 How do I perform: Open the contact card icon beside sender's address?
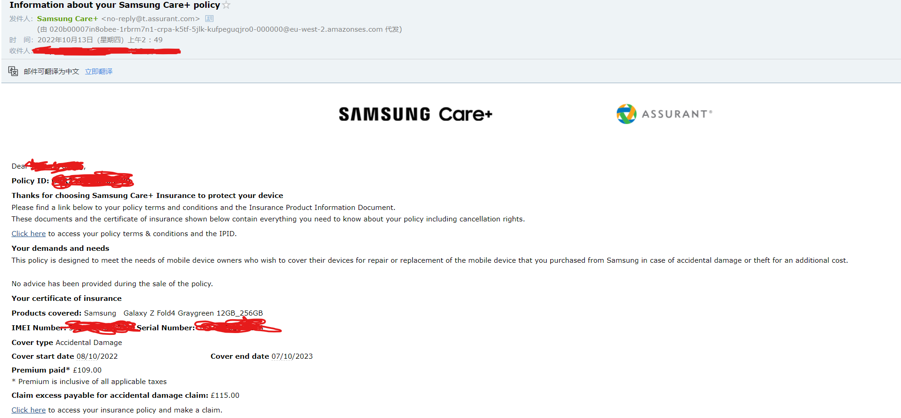coord(209,18)
